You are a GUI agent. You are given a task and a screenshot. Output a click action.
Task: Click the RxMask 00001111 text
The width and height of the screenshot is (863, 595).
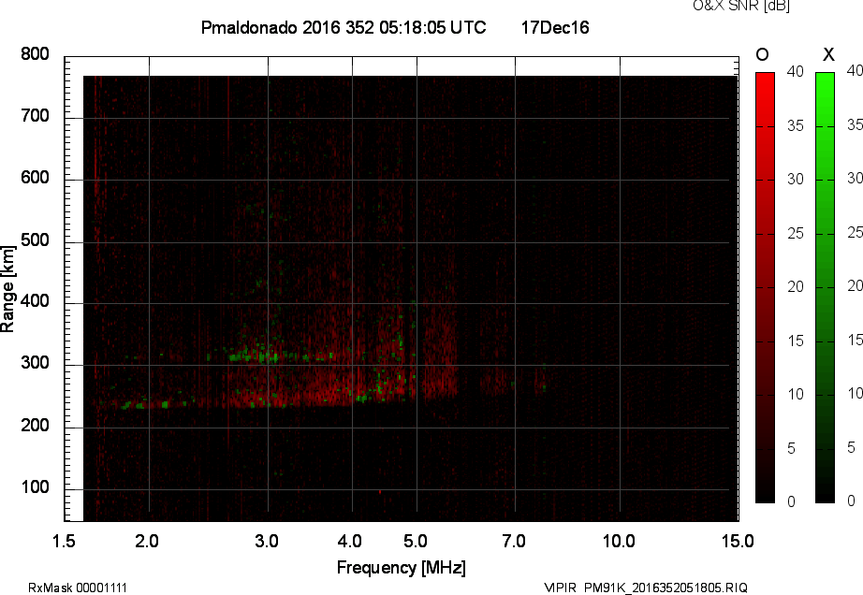point(78,588)
